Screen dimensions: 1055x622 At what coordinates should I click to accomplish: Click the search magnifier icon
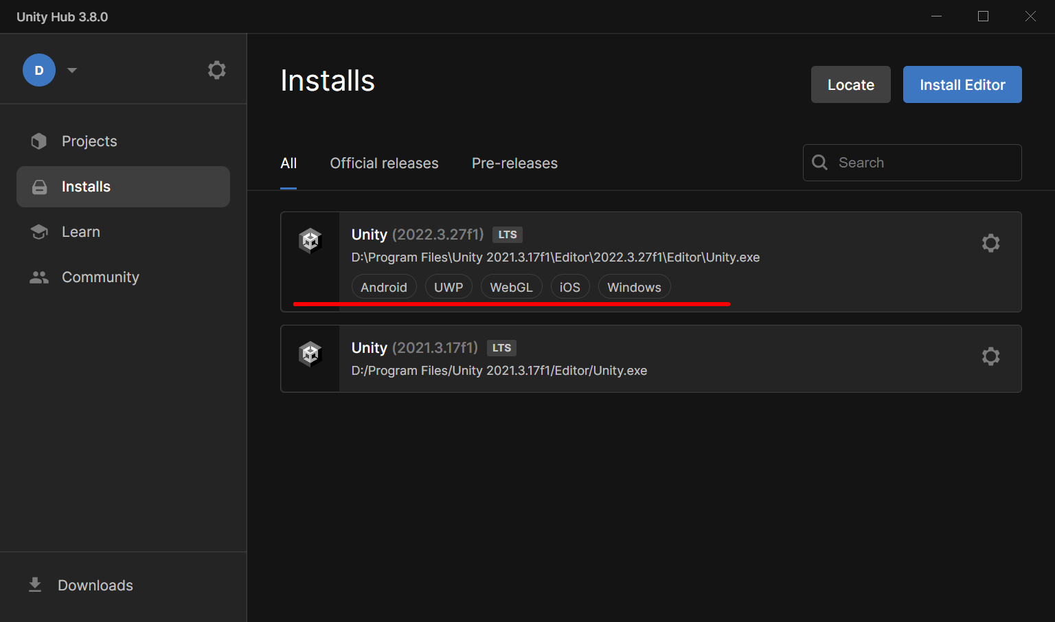(820, 163)
